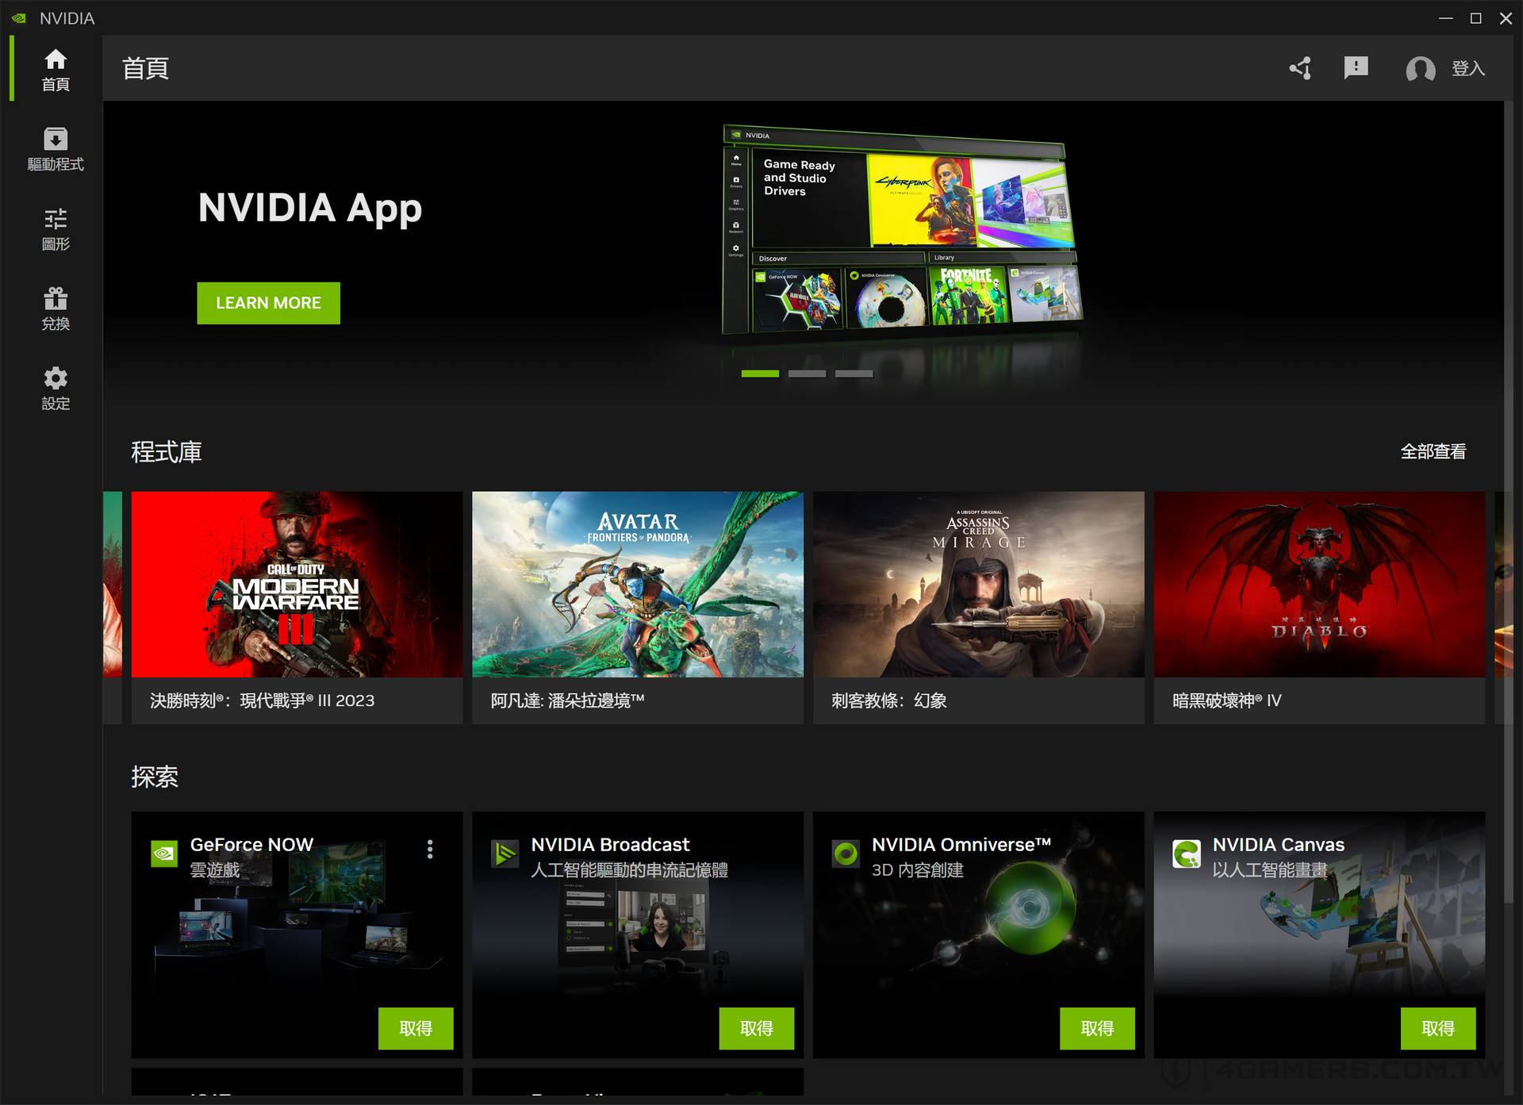1523x1105 pixels.
Task: Select the third carousel indicator bar
Action: 854,374
